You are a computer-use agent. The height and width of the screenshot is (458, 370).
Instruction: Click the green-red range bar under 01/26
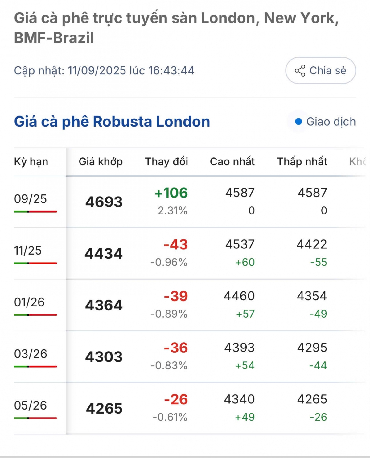(x=35, y=315)
